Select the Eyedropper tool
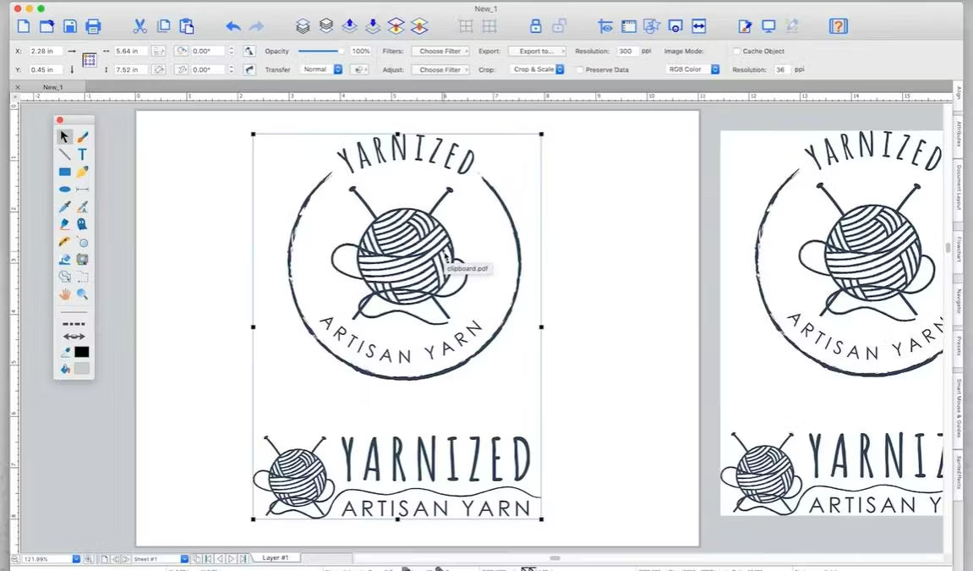The height and width of the screenshot is (571, 973). pos(63,206)
